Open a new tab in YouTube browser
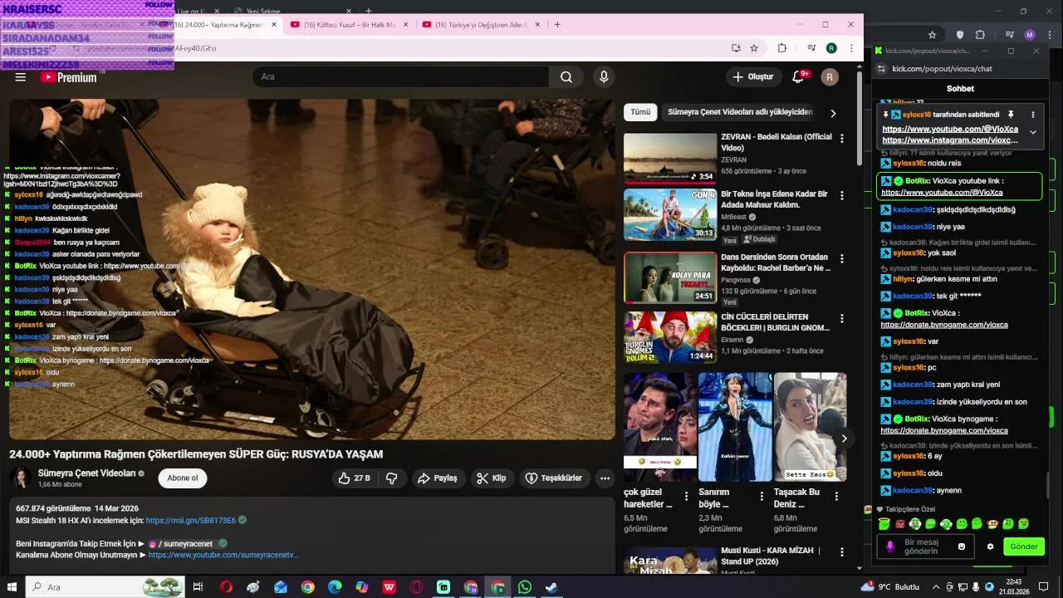 (557, 24)
